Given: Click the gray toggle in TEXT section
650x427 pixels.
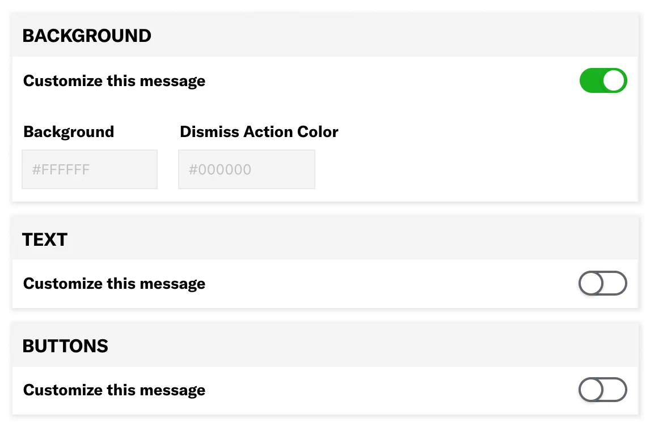Looking at the screenshot, I should pyautogui.click(x=602, y=283).
